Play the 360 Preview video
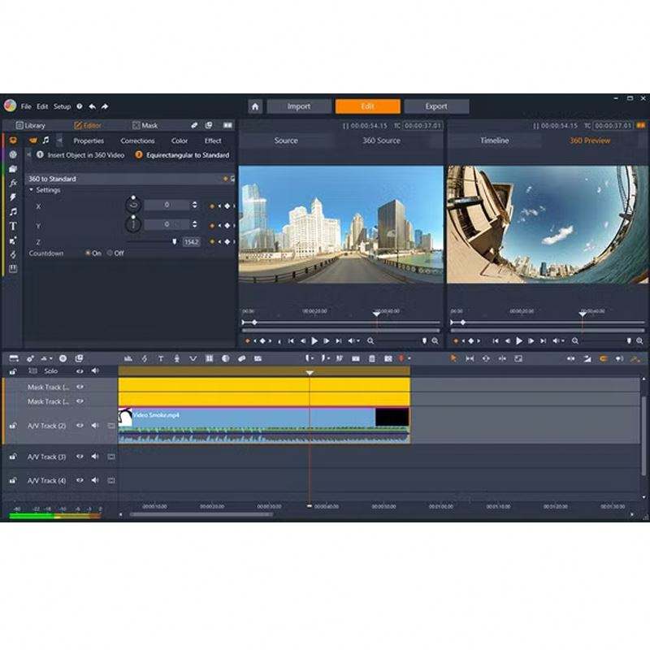This screenshot has height=650, width=650. pos(519,341)
